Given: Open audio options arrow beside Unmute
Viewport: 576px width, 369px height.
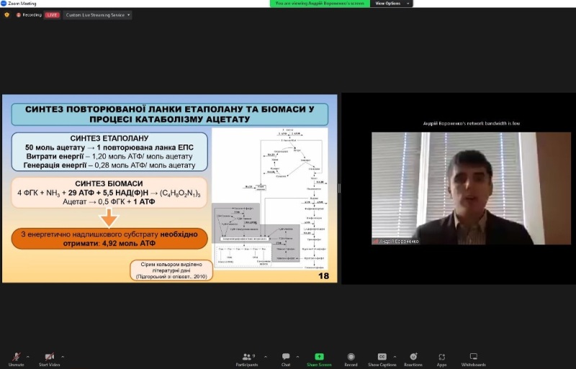Looking at the screenshot, I should pyautogui.click(x=28, y=357).
